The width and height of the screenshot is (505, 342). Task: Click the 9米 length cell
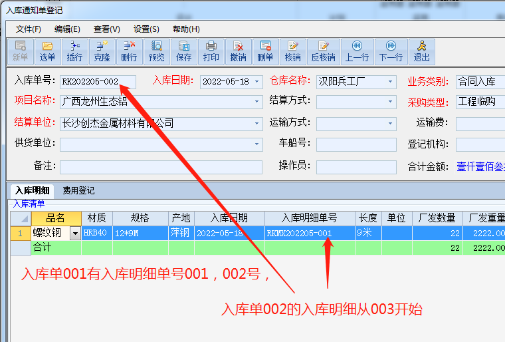pyautogui.click(x=368, y=234)
